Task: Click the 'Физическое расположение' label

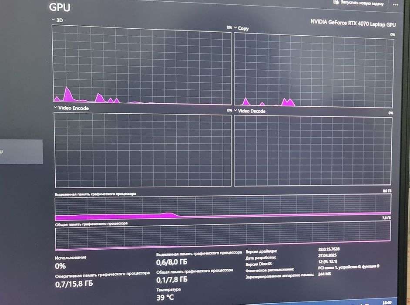Action: click(270, 270)
